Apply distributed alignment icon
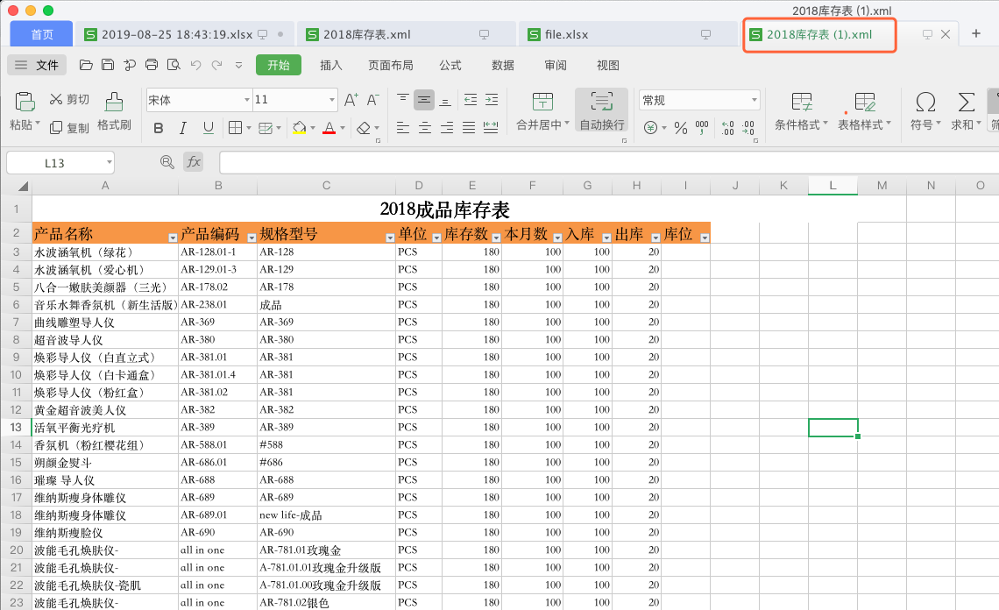 491,127
